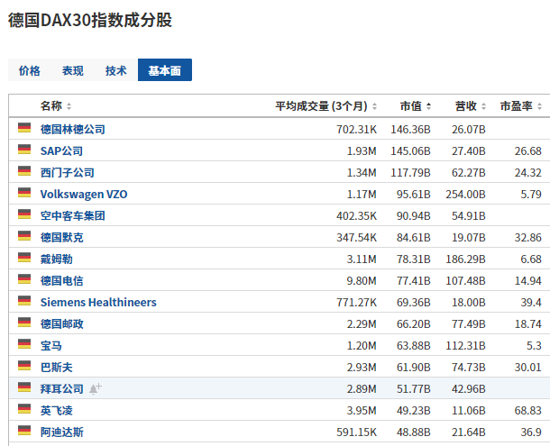This screenshot has width=550, height=446.
Task: Click German flag beside 英飞凌
Action: point(24,409)
